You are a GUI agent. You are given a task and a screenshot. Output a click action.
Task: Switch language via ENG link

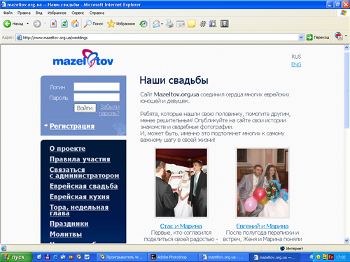pyautogui.click(x=296, y=64)
